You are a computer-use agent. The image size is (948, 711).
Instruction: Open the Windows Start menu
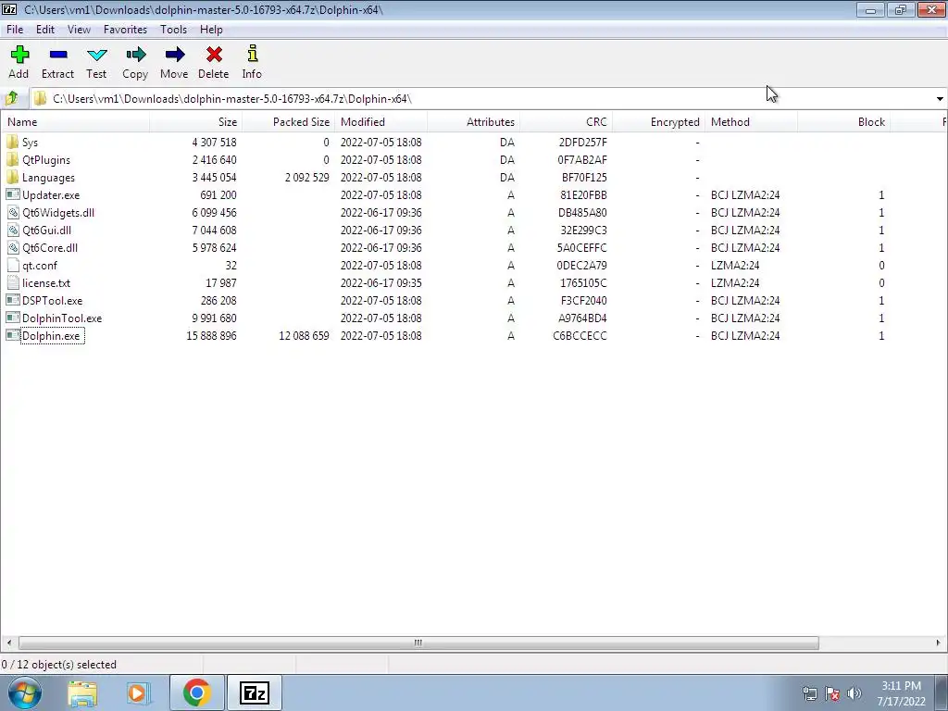coord(24,692)
